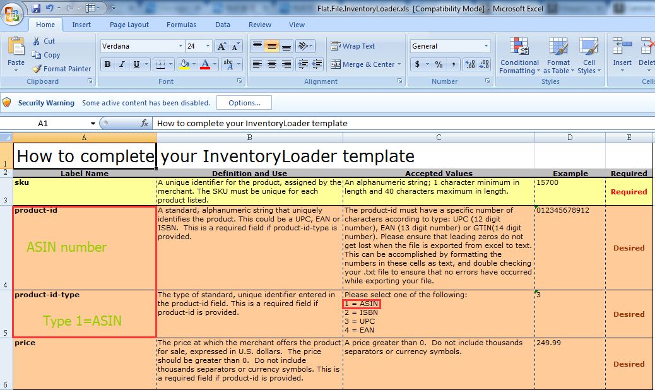Increase decimal places

pyautogui.click(x=470, y=64)
